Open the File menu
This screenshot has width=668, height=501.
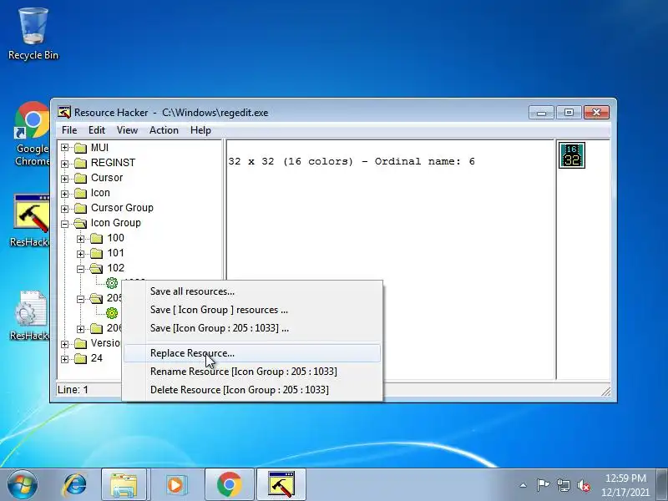(x=69, y=130)
